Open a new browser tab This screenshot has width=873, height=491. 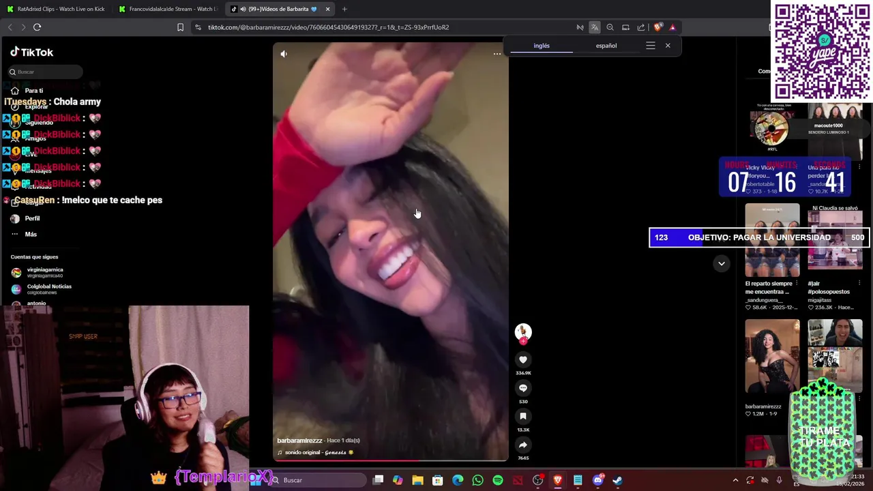pos(344,9)
